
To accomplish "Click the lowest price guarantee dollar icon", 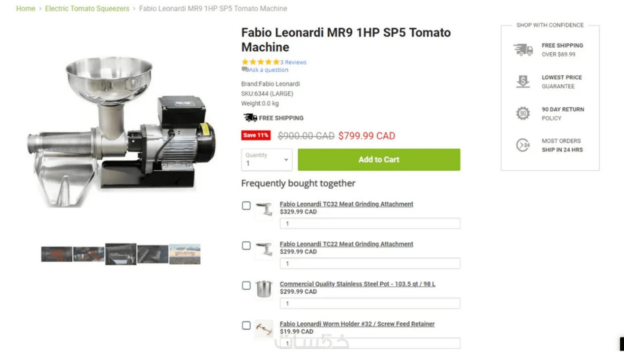I will [x=523, y=81].
